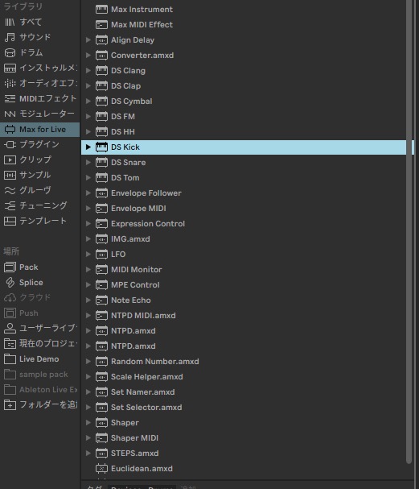419x489 pixels.
Task: Expand the LFO device entry arrow
Action: pyautogui.click(x=88, y=255)
